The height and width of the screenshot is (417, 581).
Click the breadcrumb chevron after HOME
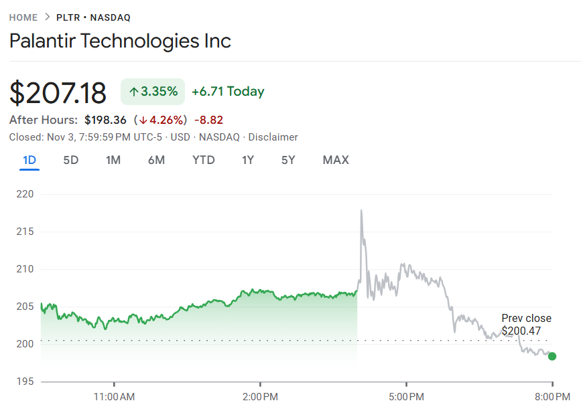coord(47,17)
